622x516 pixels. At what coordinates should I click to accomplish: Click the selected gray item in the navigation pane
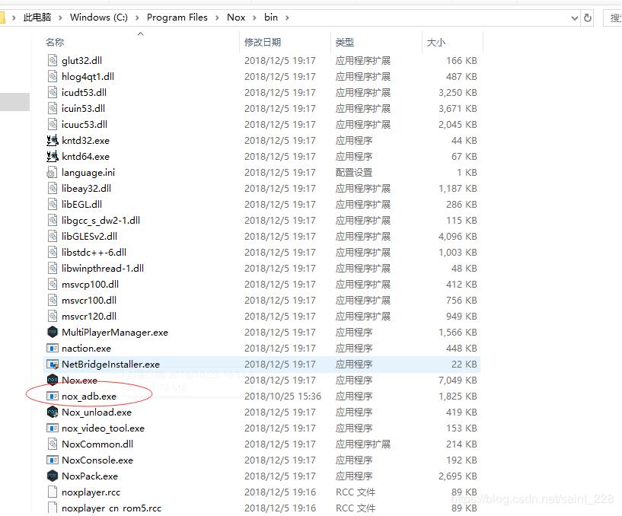(x=14, y=102)
